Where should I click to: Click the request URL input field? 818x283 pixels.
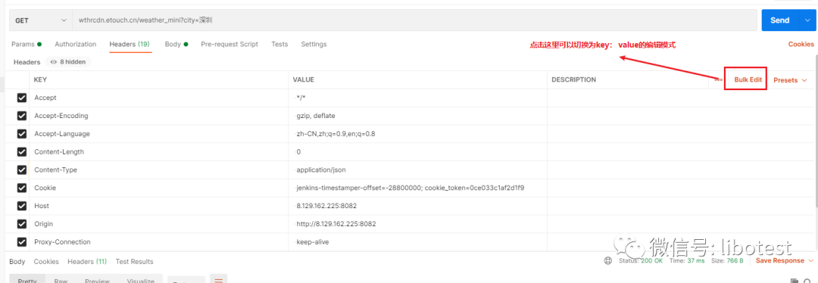(414, 20)
